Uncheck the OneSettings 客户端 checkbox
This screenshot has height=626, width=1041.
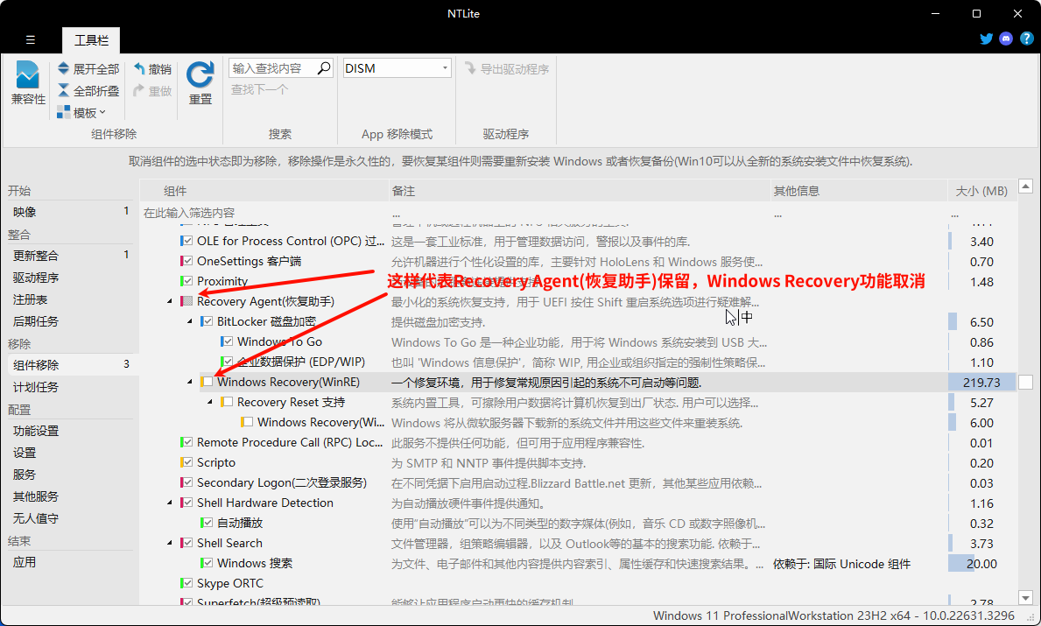pos(188,261)
